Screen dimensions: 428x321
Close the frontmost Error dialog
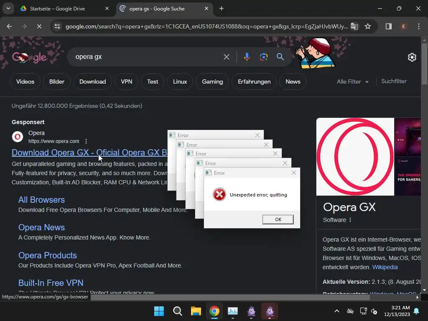point(294,173)
